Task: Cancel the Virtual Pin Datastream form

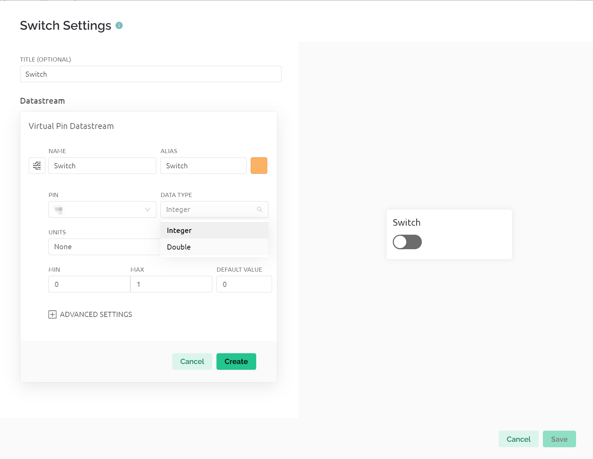Action: click(x=192, y=362)
